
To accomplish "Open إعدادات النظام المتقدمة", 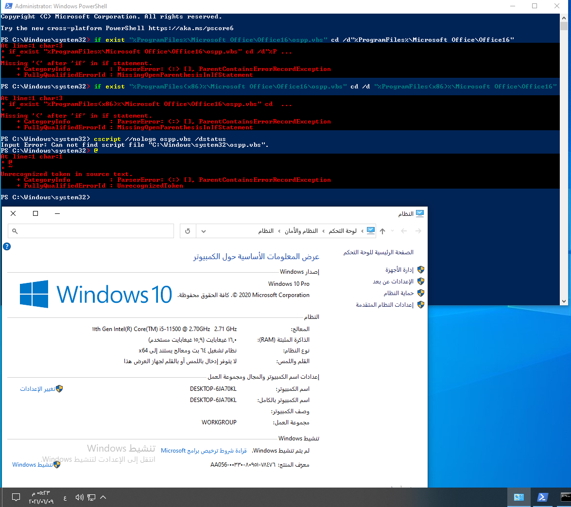I will (385, 304).
